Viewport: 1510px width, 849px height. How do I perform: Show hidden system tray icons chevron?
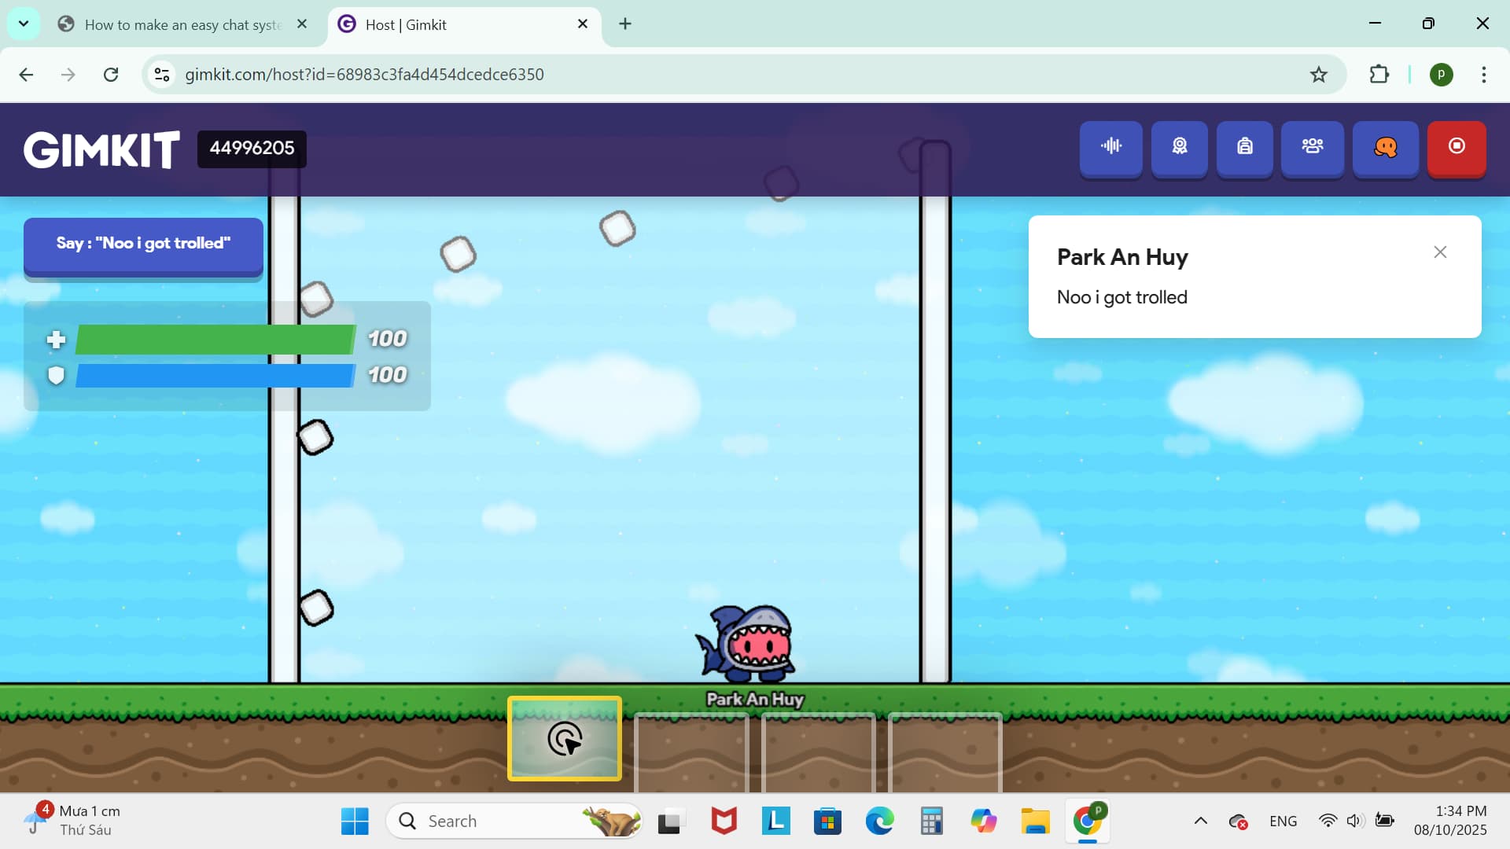click(1200, 821)
